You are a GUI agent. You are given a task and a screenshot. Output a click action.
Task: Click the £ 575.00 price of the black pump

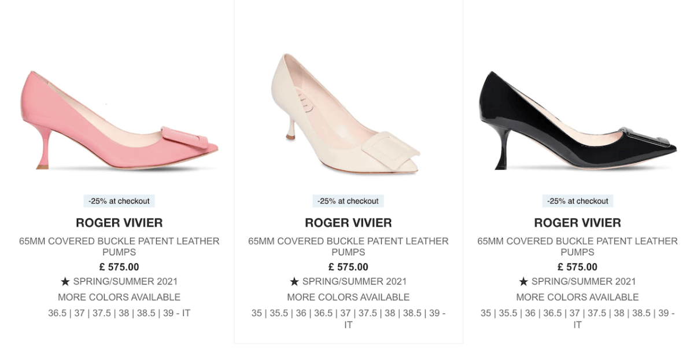point(578,267)
